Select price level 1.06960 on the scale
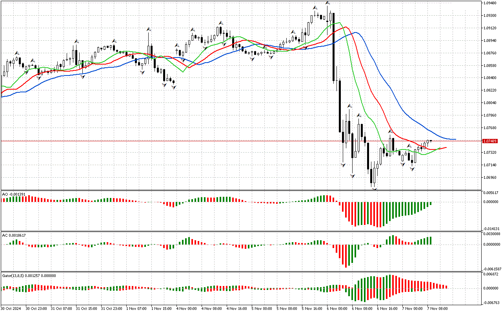This screenshot has width=502, height=313. point(491,178)
